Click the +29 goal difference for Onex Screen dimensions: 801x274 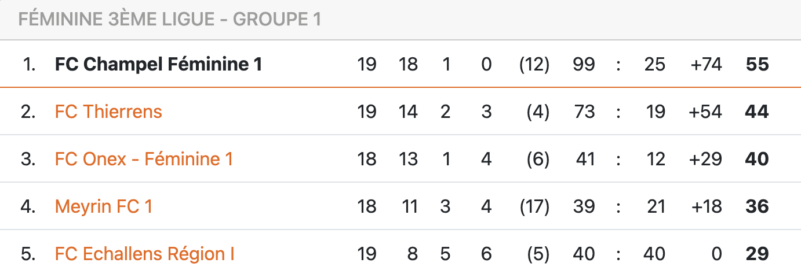706,159
